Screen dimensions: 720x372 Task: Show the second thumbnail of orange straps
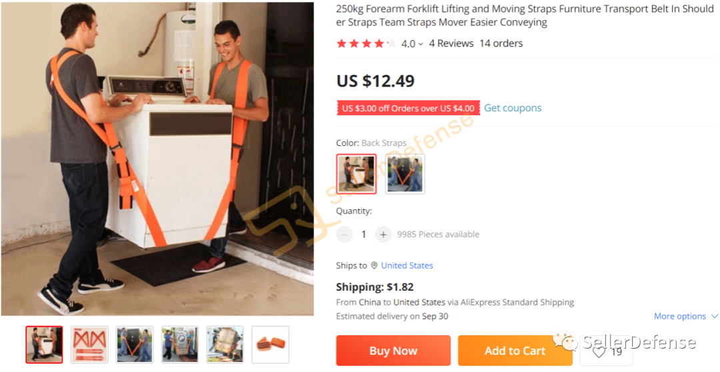click(89, 345)
